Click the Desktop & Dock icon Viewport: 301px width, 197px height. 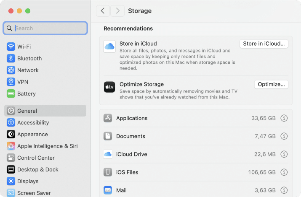(11, 169)
